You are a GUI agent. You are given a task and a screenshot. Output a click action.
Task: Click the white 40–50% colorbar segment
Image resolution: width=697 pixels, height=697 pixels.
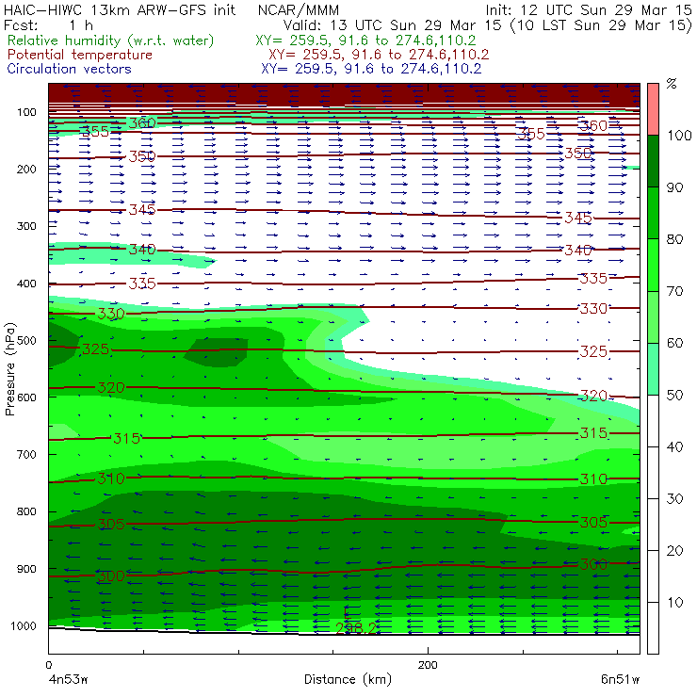coord(653,421)
